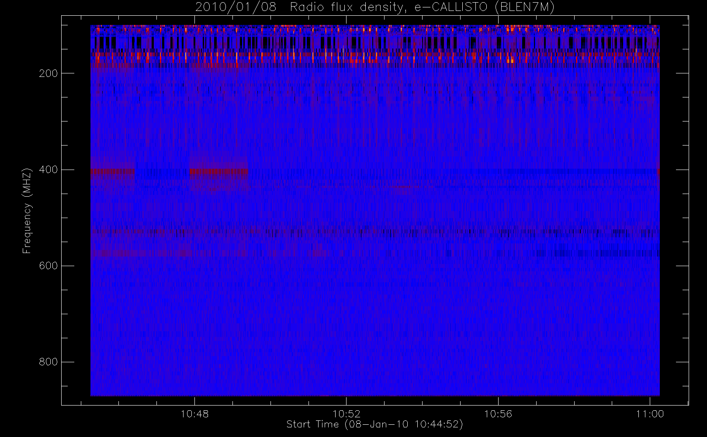Click the 200 frequency tick label

[48, 73]
